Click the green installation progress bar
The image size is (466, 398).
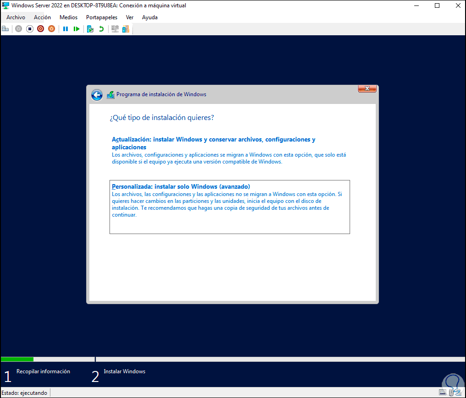coord(17,360)
